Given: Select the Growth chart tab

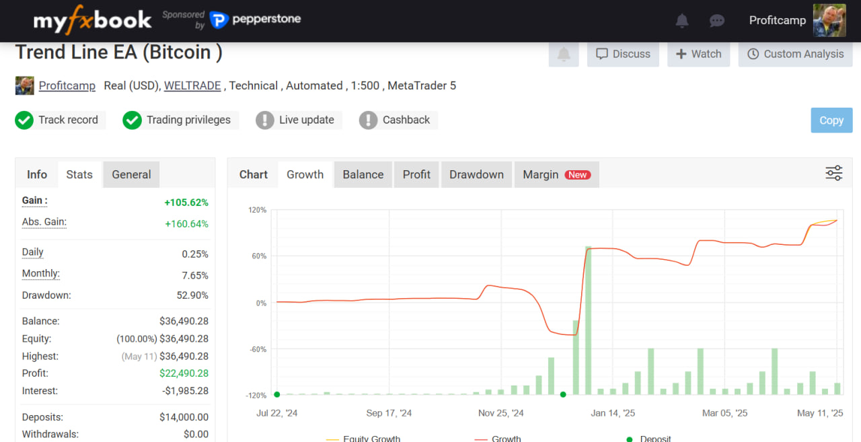Looking at the screenshot, I should 305,174.
